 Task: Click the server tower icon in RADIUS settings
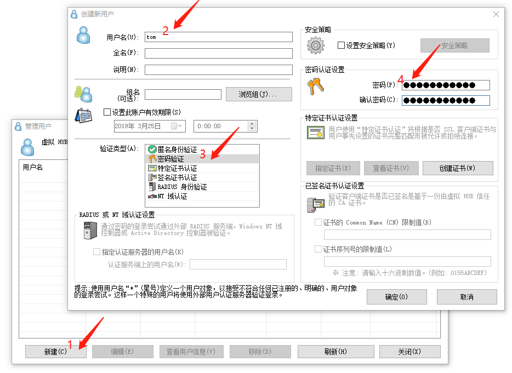[90, 231]
